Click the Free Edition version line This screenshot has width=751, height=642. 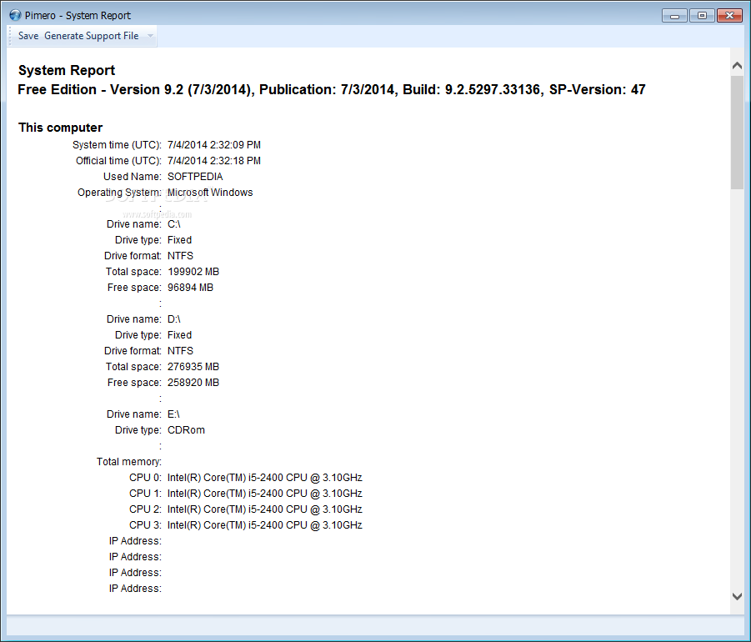(332, 89)
